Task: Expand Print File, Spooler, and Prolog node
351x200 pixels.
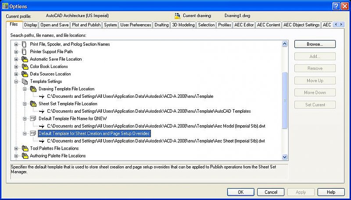Action: pos(16,44)
